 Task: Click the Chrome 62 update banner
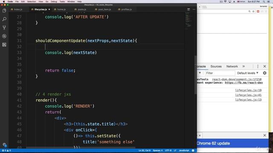[x=232, y=143]
